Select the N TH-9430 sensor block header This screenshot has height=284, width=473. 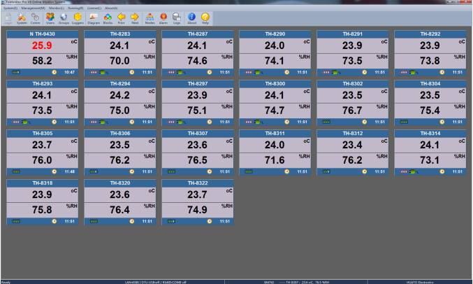pos(41,34)
